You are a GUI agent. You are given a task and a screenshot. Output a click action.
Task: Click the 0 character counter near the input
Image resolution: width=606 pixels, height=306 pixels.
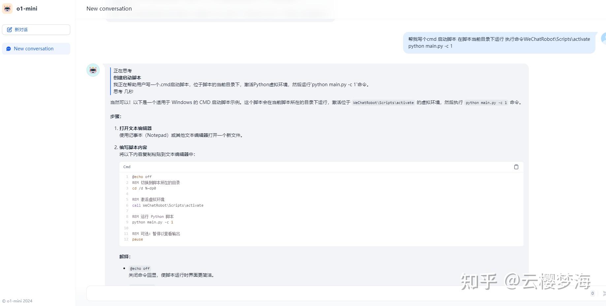[592, 293]
